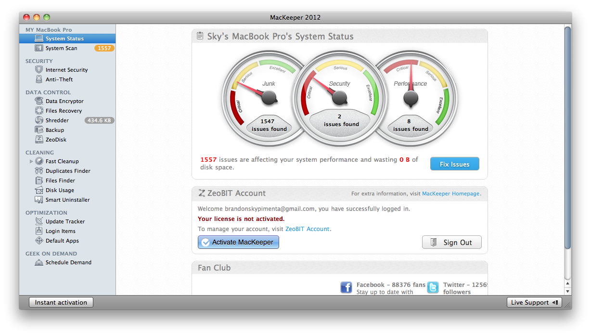The height and width of the screenshot is (336, 591).
Task: Click the Schedule Demand bell icon
Action: click(x=39, y=262)
